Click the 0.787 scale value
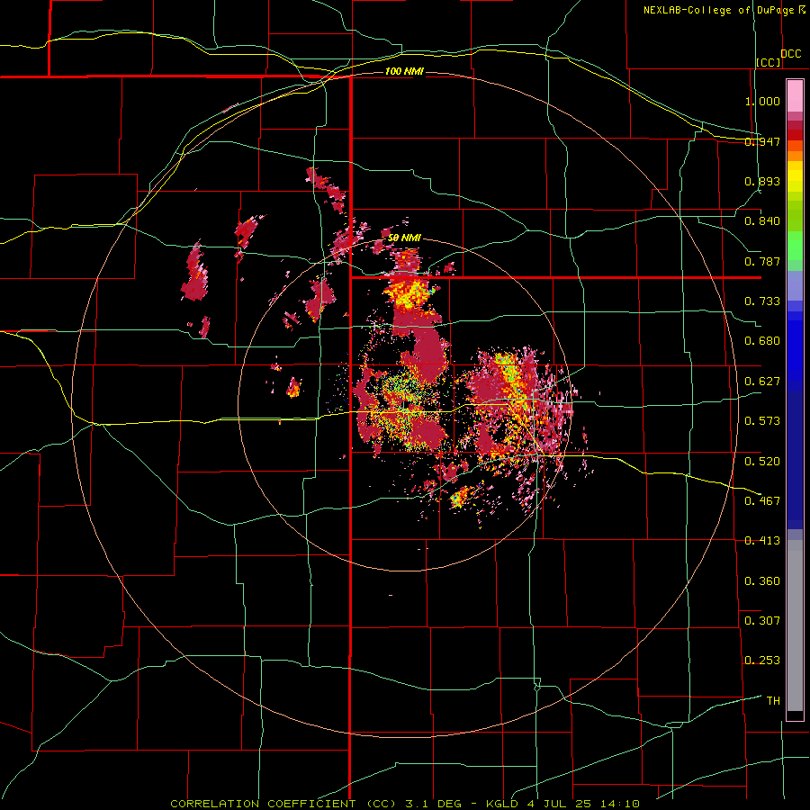 [762, 261]
